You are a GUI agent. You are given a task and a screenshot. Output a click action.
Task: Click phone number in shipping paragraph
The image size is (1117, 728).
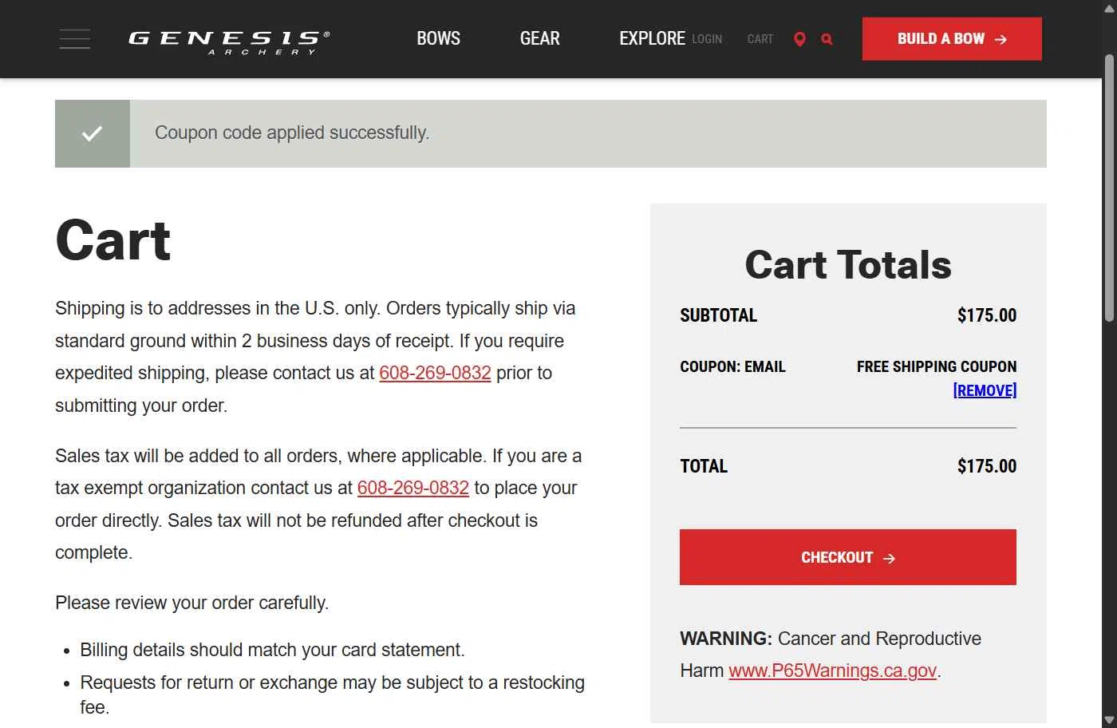click(x=435, y=373)
